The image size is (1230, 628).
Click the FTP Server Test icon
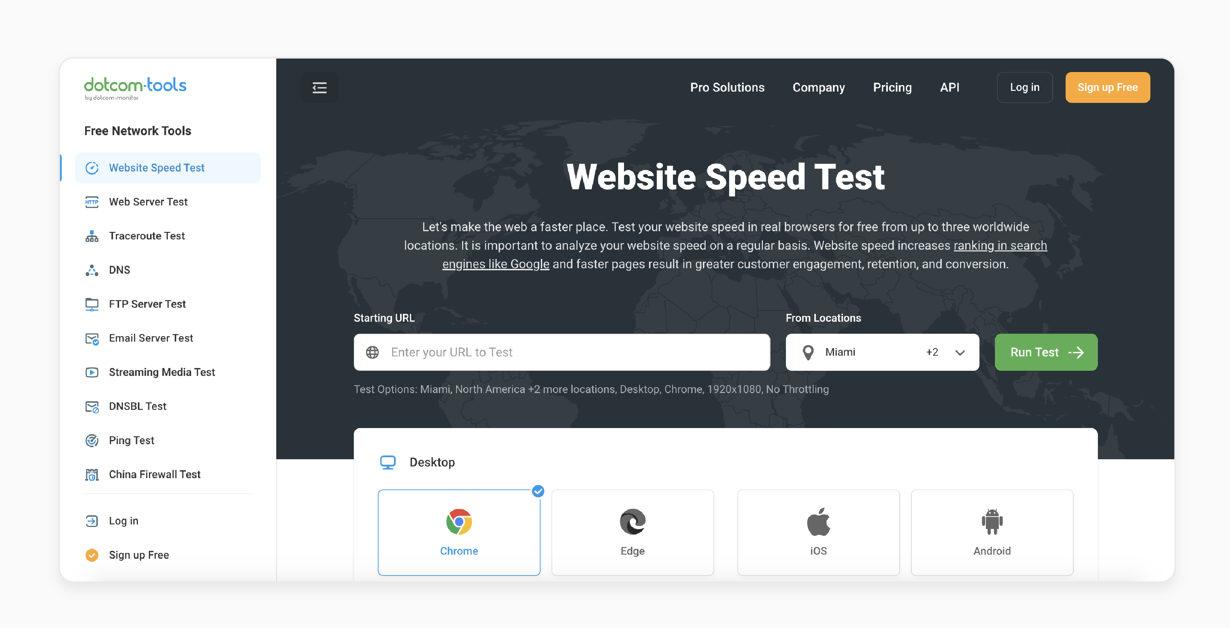pyautogui.click(x=92, y=304)
